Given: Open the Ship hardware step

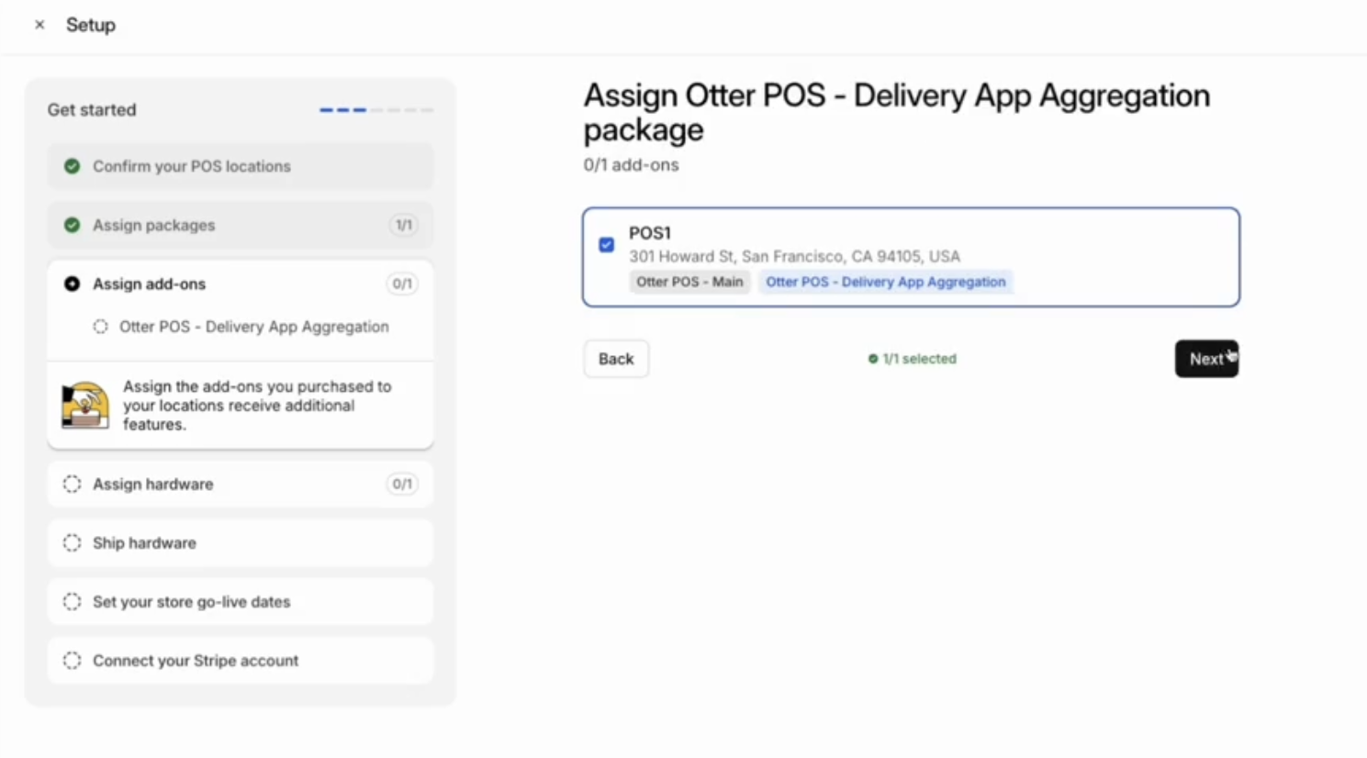Looking at the screenshot, I should [145, 542].
